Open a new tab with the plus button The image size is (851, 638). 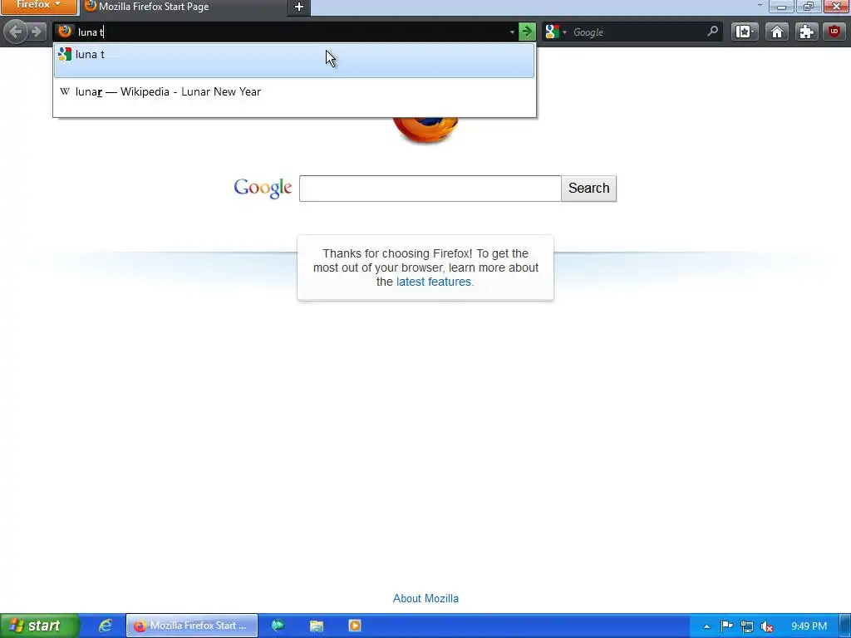pyautogui.click(x=299, y=7)
